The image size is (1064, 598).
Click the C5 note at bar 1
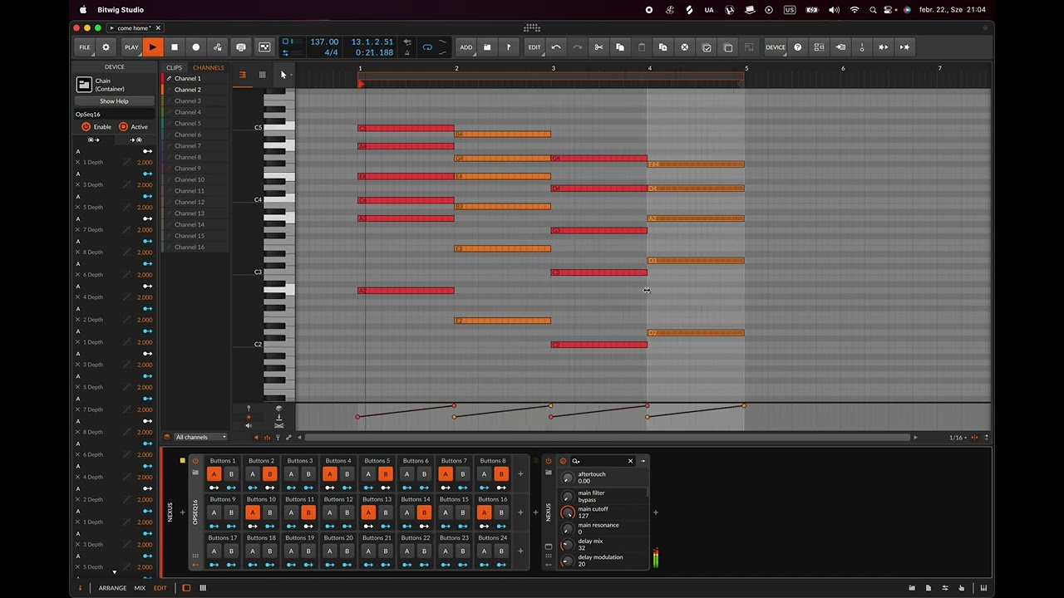(x=406, y=128)
